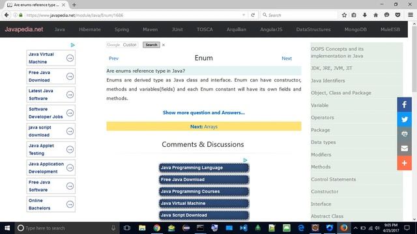This screenshot has height=234, width=417.
Task: Click the Javapedia.net site logo
Action: (x=23, y=29)
